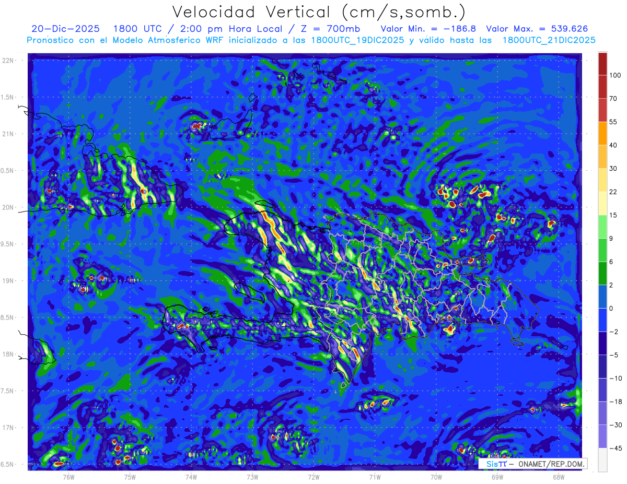Click the '22N' latitude axis label
627x484 pixels.
pyautogui.click(x=8, y=60)
